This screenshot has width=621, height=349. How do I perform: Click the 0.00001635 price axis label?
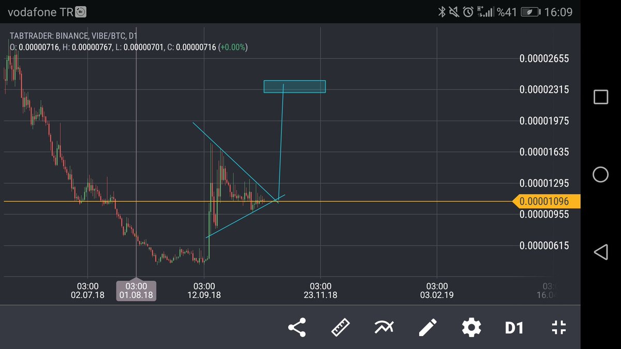[544, 152]
